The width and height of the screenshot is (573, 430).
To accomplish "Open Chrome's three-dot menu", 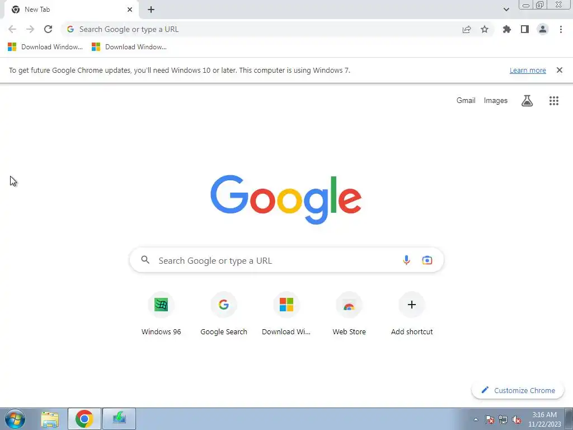I will tap(561, 29).
